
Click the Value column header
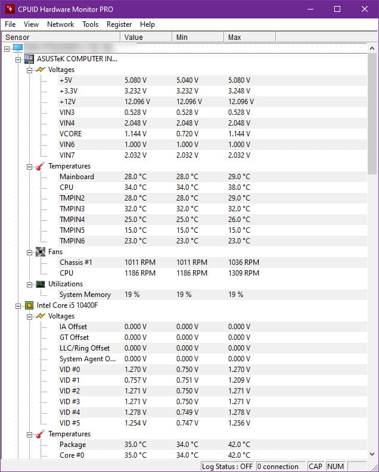point(146,37)
